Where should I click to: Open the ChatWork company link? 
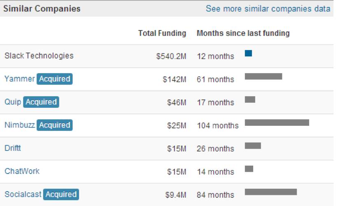point(22,171)
